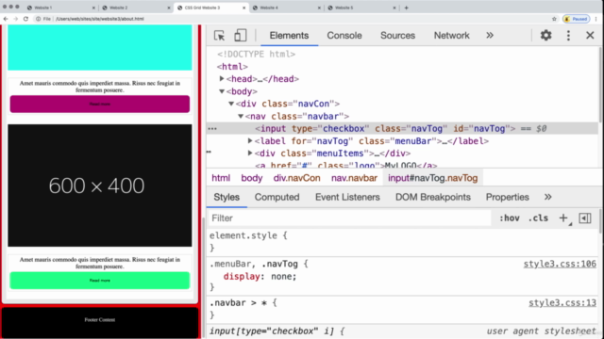
Task: Click div.navCon breadcrumb
Action: 296,178
